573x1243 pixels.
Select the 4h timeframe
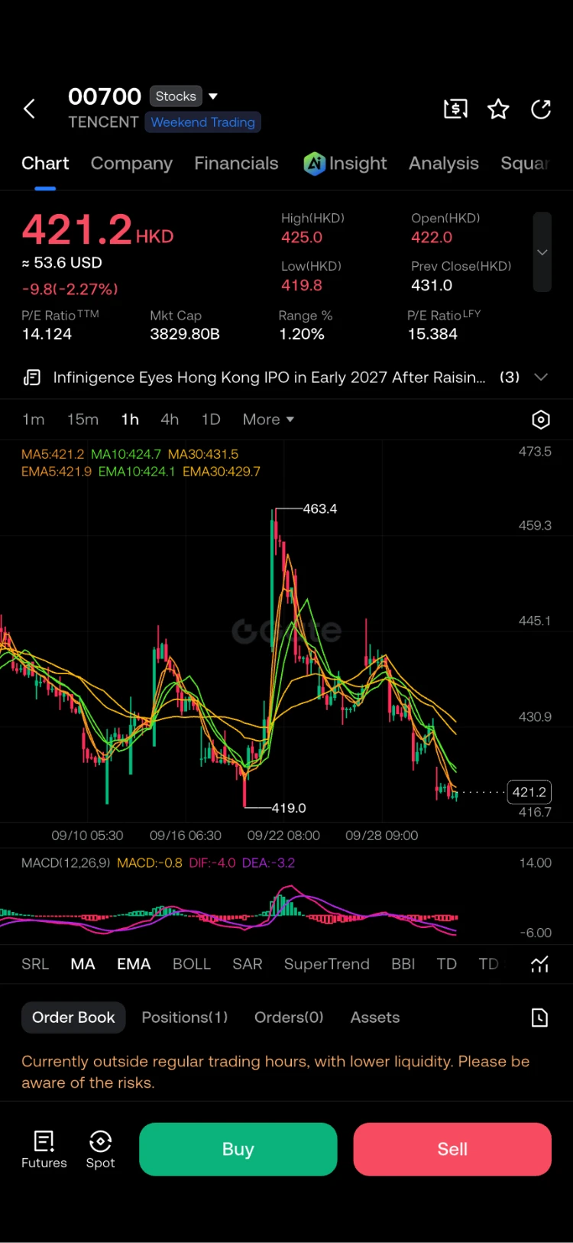(x=170, y=420)
